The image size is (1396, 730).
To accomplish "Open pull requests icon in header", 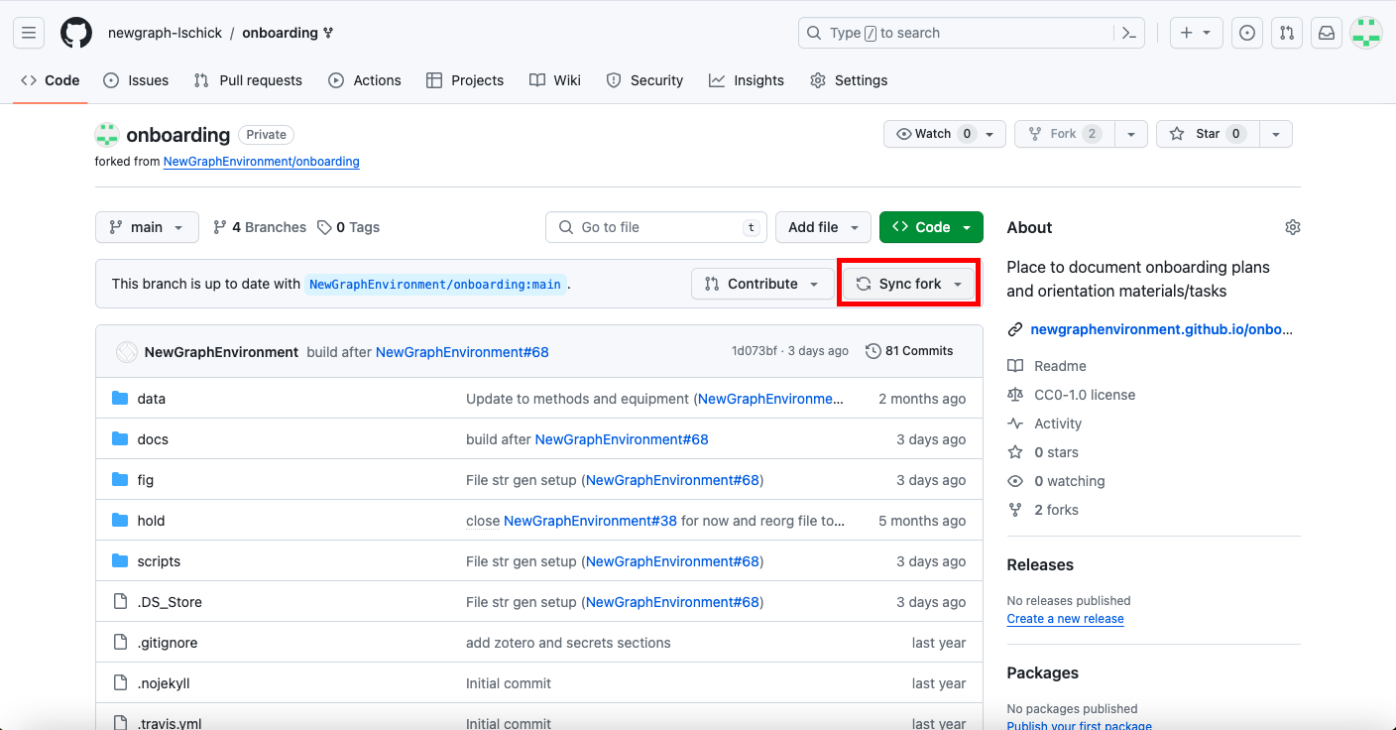I will (1287, 33).
